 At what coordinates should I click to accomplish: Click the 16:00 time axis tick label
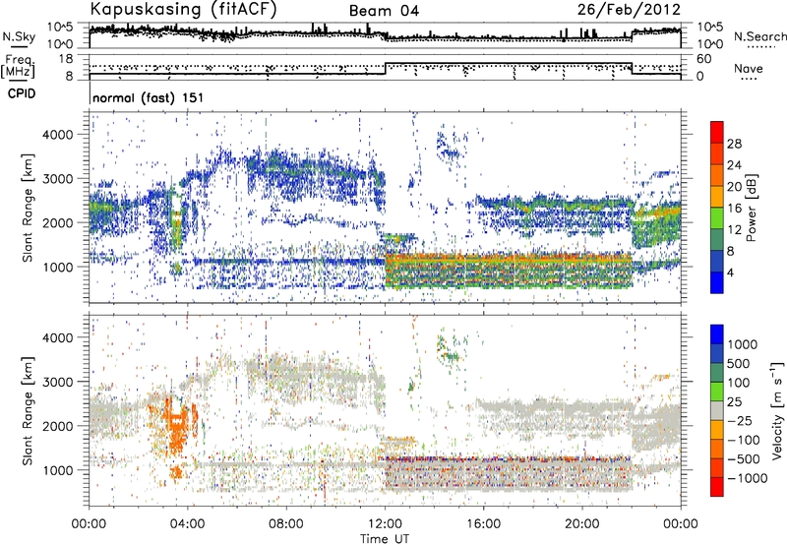[x=483, y=524]
